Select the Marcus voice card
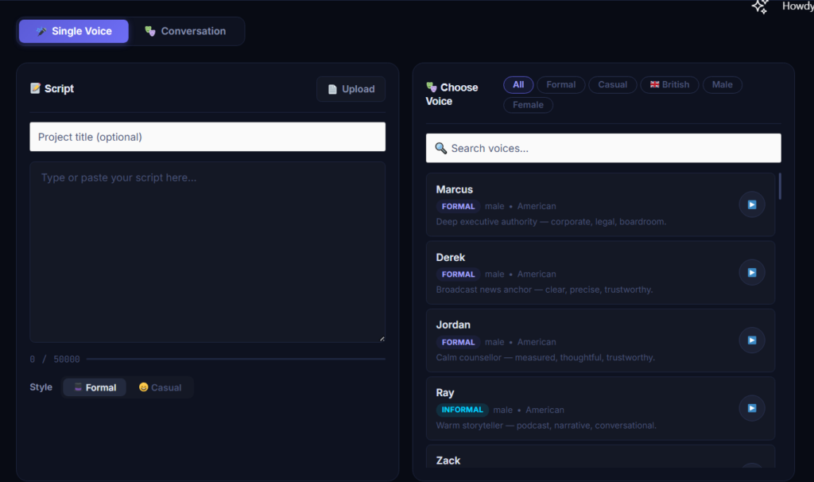Screen dimensions: 814x482 601,204
